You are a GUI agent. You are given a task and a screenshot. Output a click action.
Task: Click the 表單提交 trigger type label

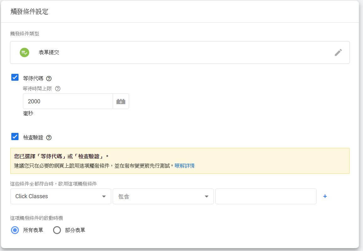coord(49,52)
